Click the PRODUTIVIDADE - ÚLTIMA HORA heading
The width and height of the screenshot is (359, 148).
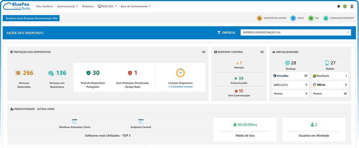[x=34, y=109]
